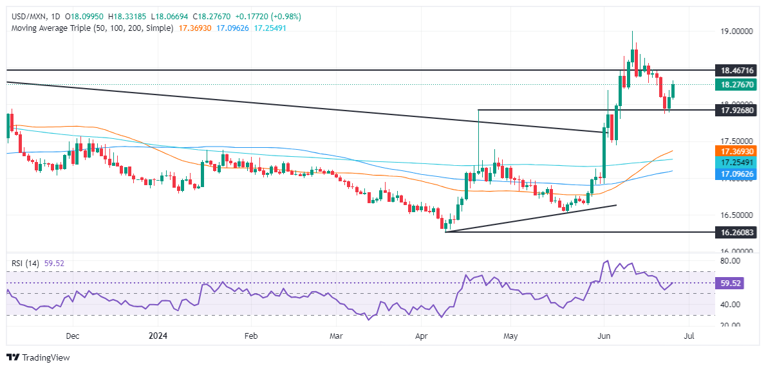
Task: Click the 18.46716 resistance price label
Action: tap(736, 71)
